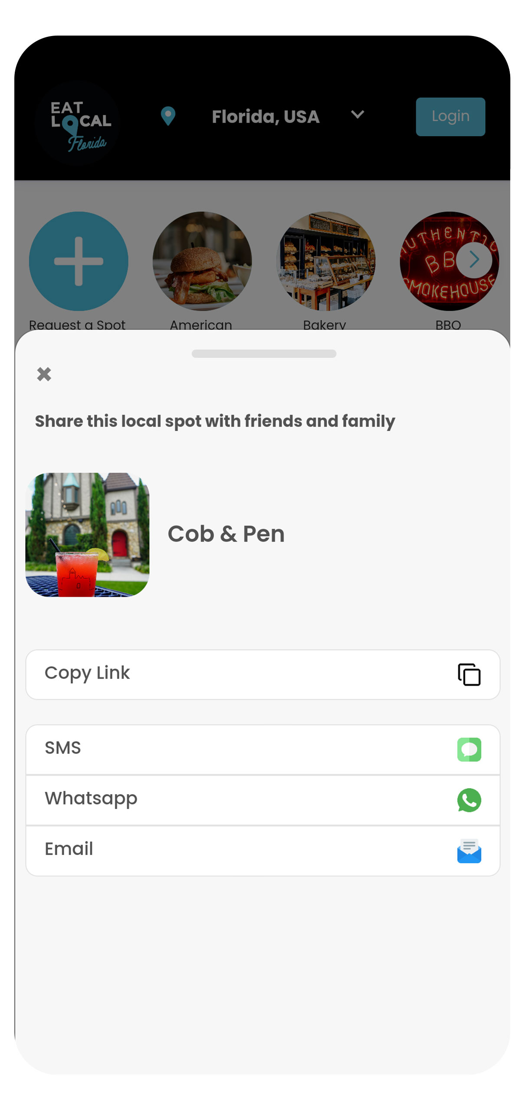Image resolution: width=525 pixels, height=1111 pixels.
Task: Expand the Florida, USA location dropdown chevron
Action: pos(357,115)
